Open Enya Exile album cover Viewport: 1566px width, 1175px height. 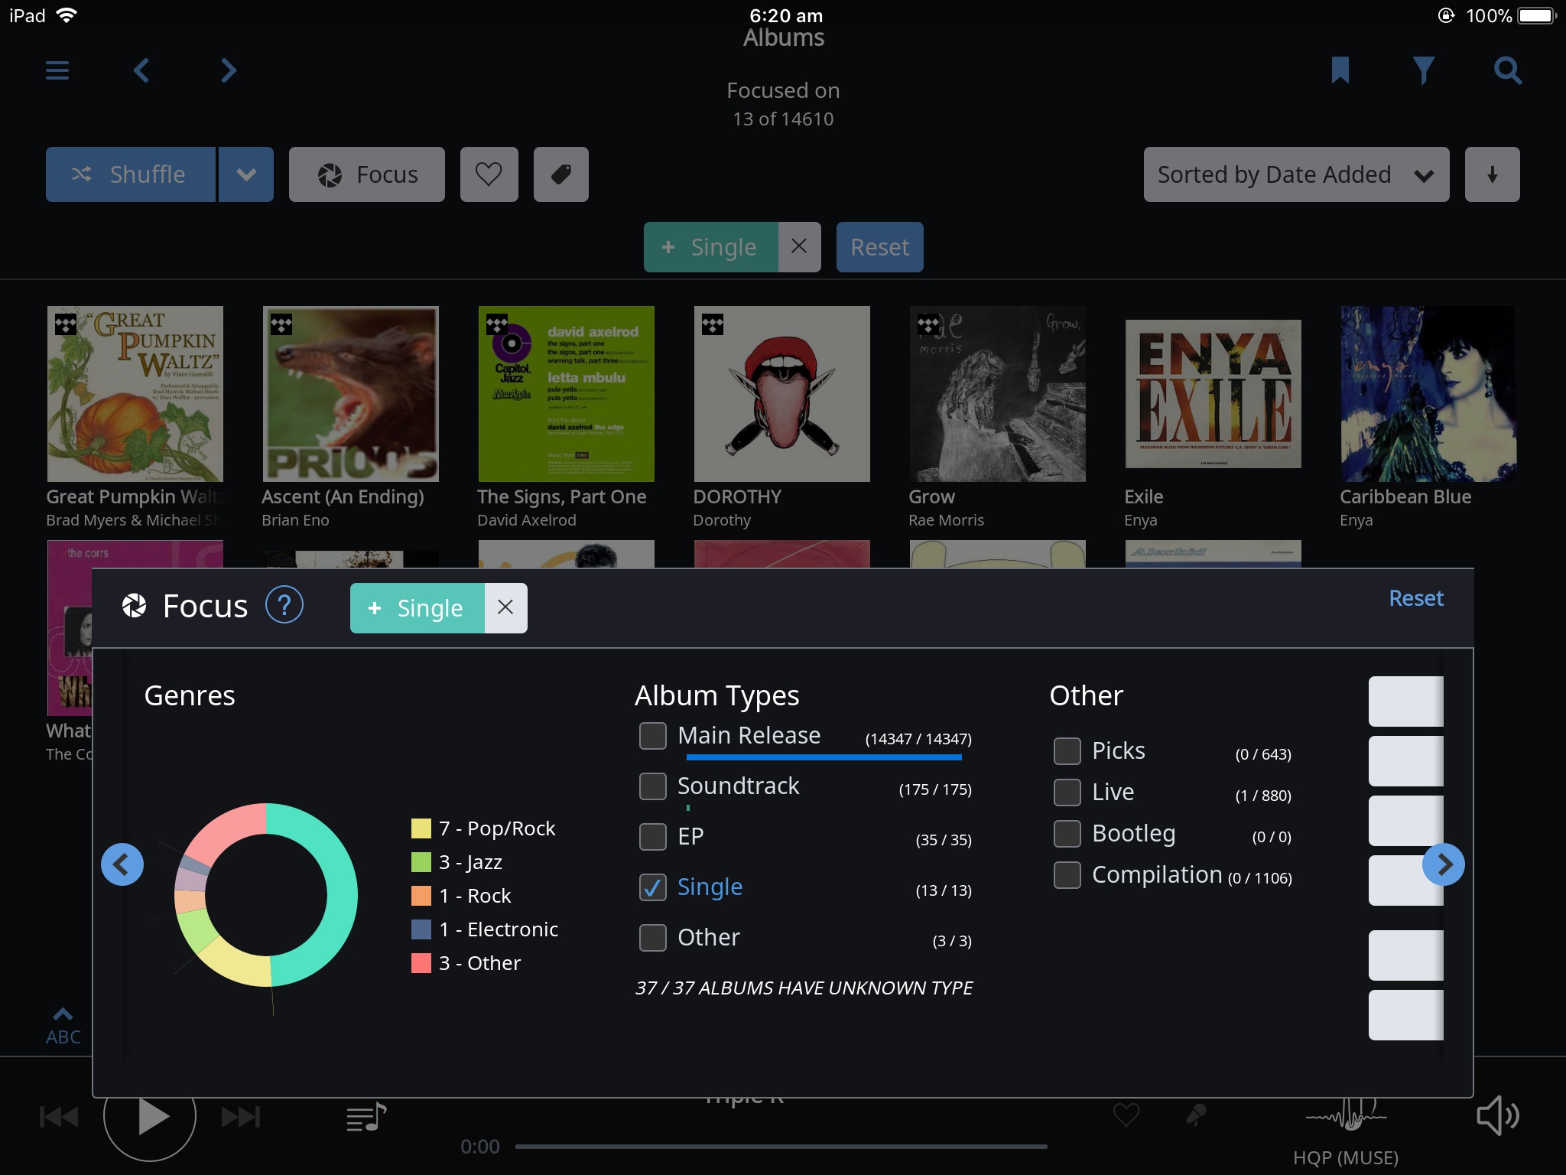click(x=1213, y=394)
